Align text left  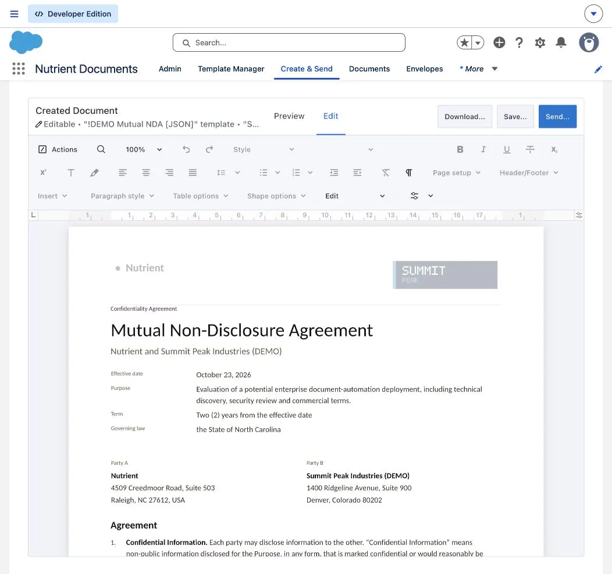pyautogui.click(x=123, y=173)
